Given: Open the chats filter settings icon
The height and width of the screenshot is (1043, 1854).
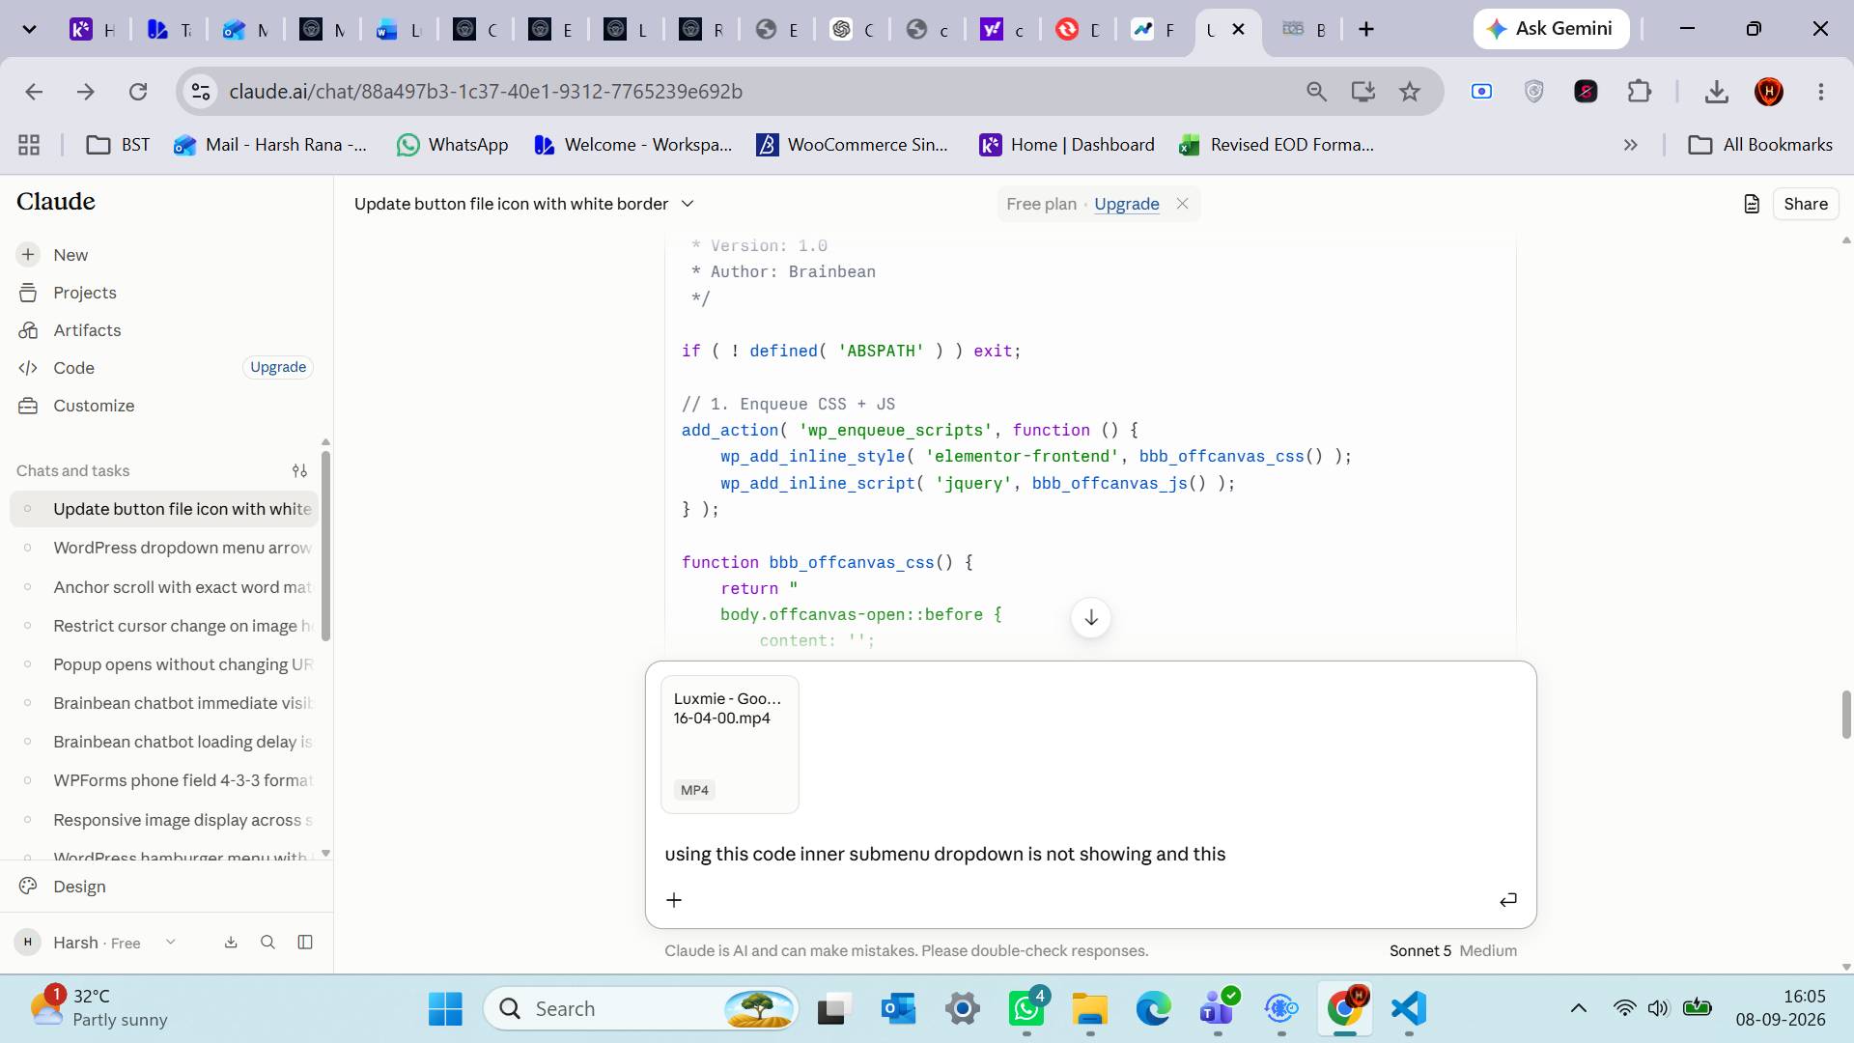Looking at the screenshot, I should [x=299, y=471].
